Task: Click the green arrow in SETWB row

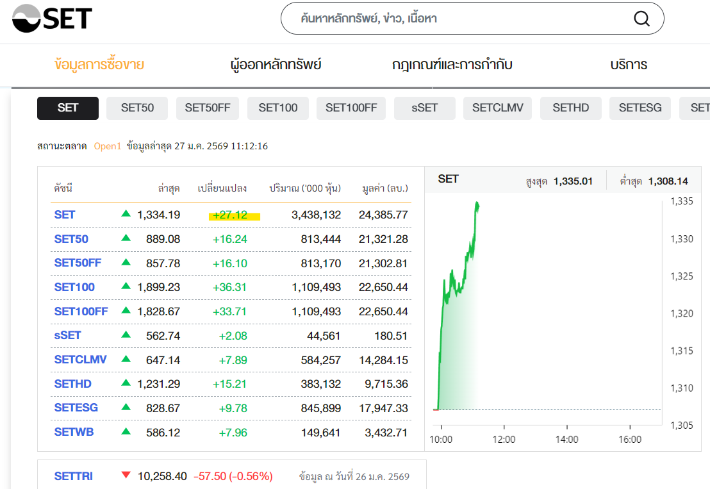Action: (x=126, y=432)
